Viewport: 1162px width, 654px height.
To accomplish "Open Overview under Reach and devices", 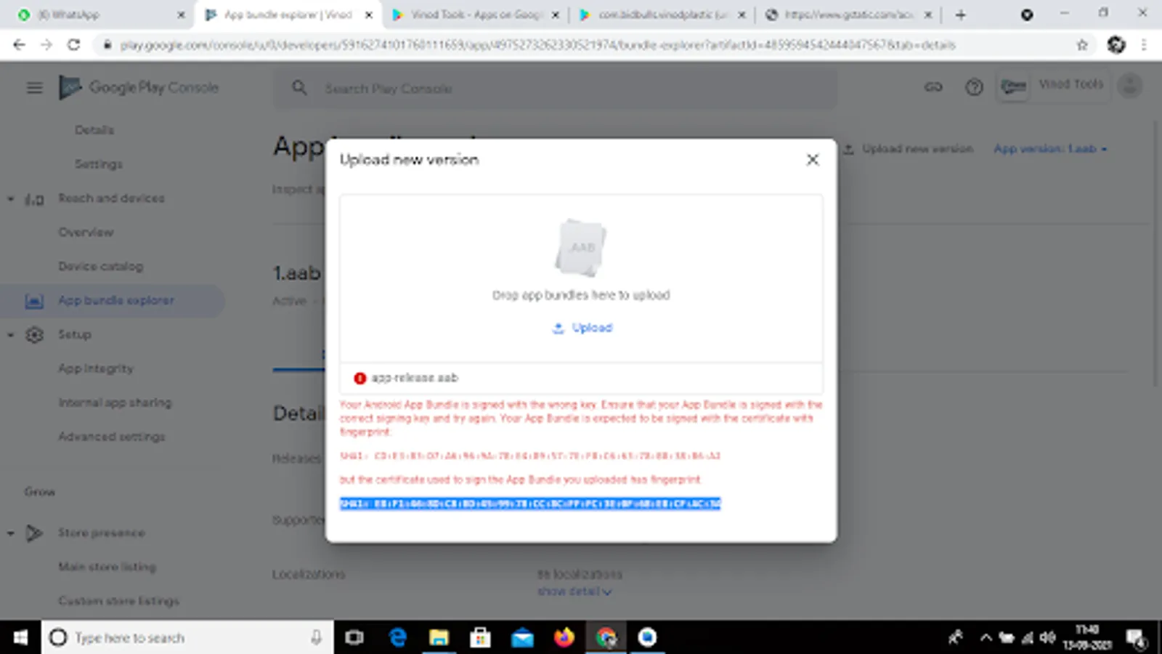I will pos(86,233).
